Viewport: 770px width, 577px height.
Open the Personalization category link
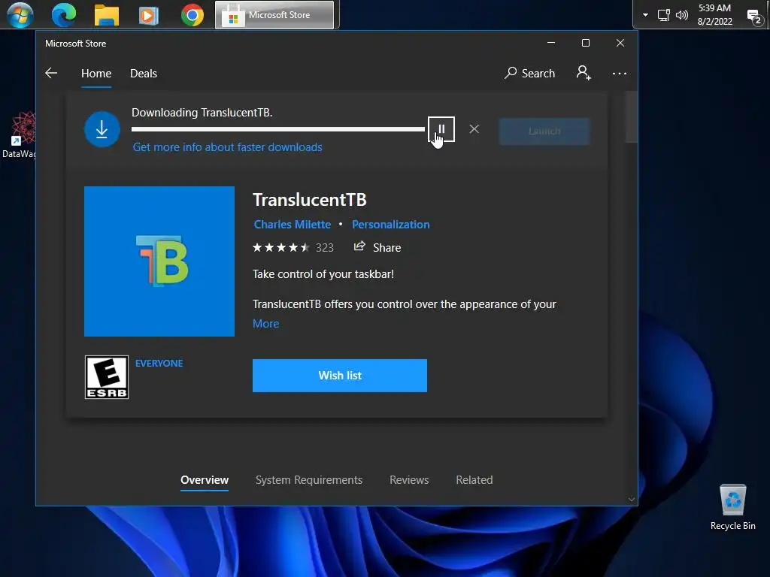click(x=391, y=224)
